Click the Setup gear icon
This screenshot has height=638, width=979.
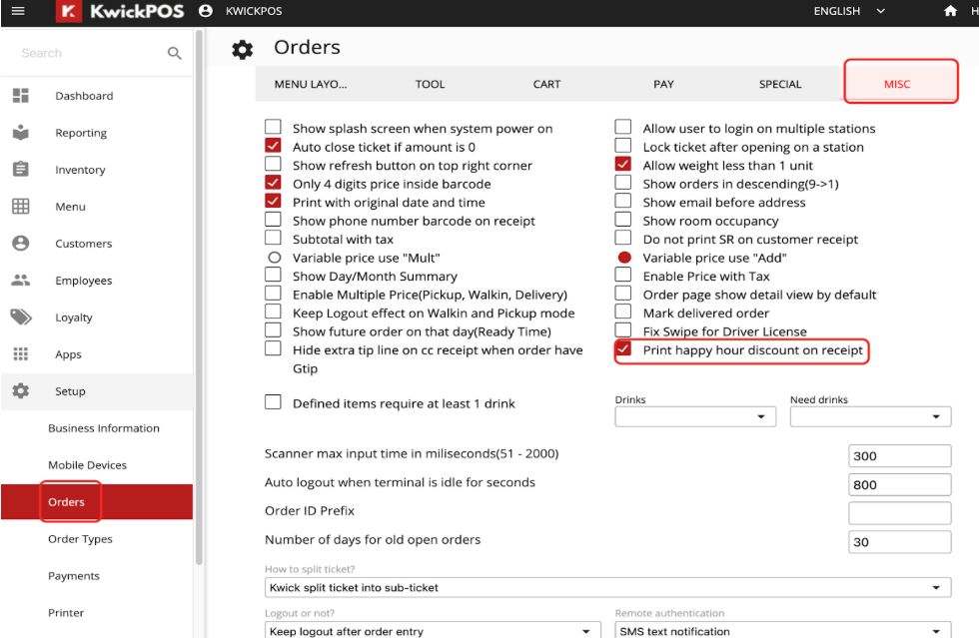(x=21, y=390)
